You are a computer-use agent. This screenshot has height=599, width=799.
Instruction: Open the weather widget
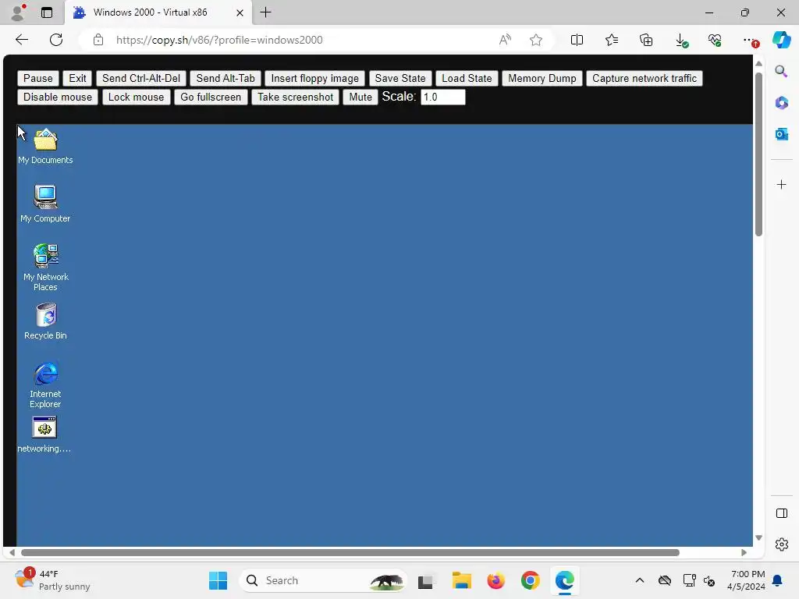click(x=52, y=580)
